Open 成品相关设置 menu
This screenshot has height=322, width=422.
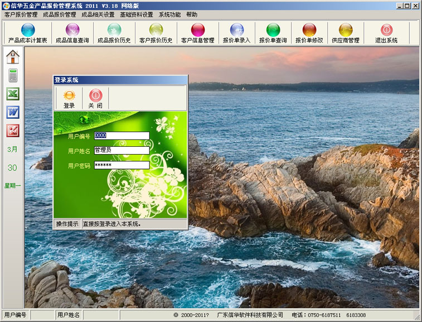click(x=98, y=15)
